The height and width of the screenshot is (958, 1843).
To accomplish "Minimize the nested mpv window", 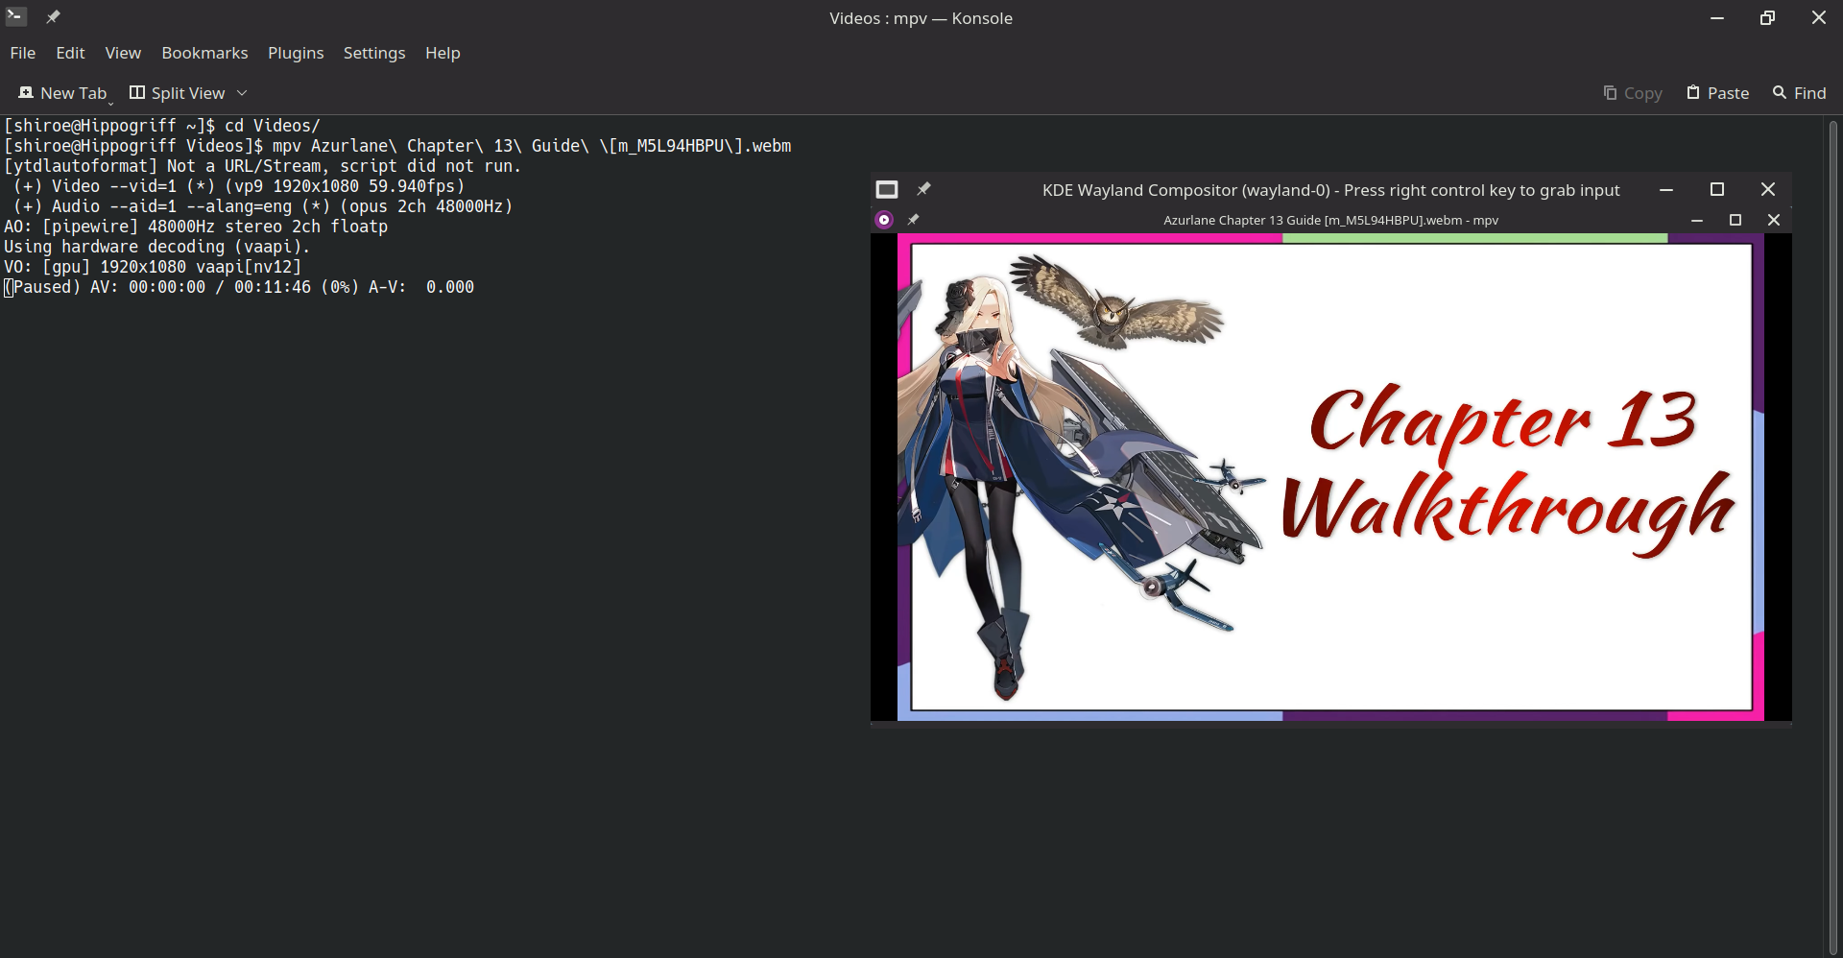I will [1697, 220].
